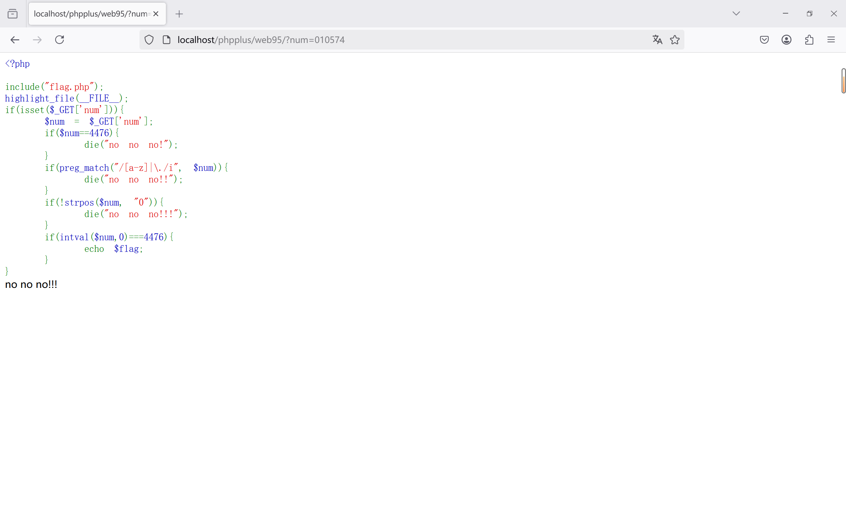Bookmark this page with the star
Image resolution: width=846 pixels, height=505 pixels.
tap(674, 40)
